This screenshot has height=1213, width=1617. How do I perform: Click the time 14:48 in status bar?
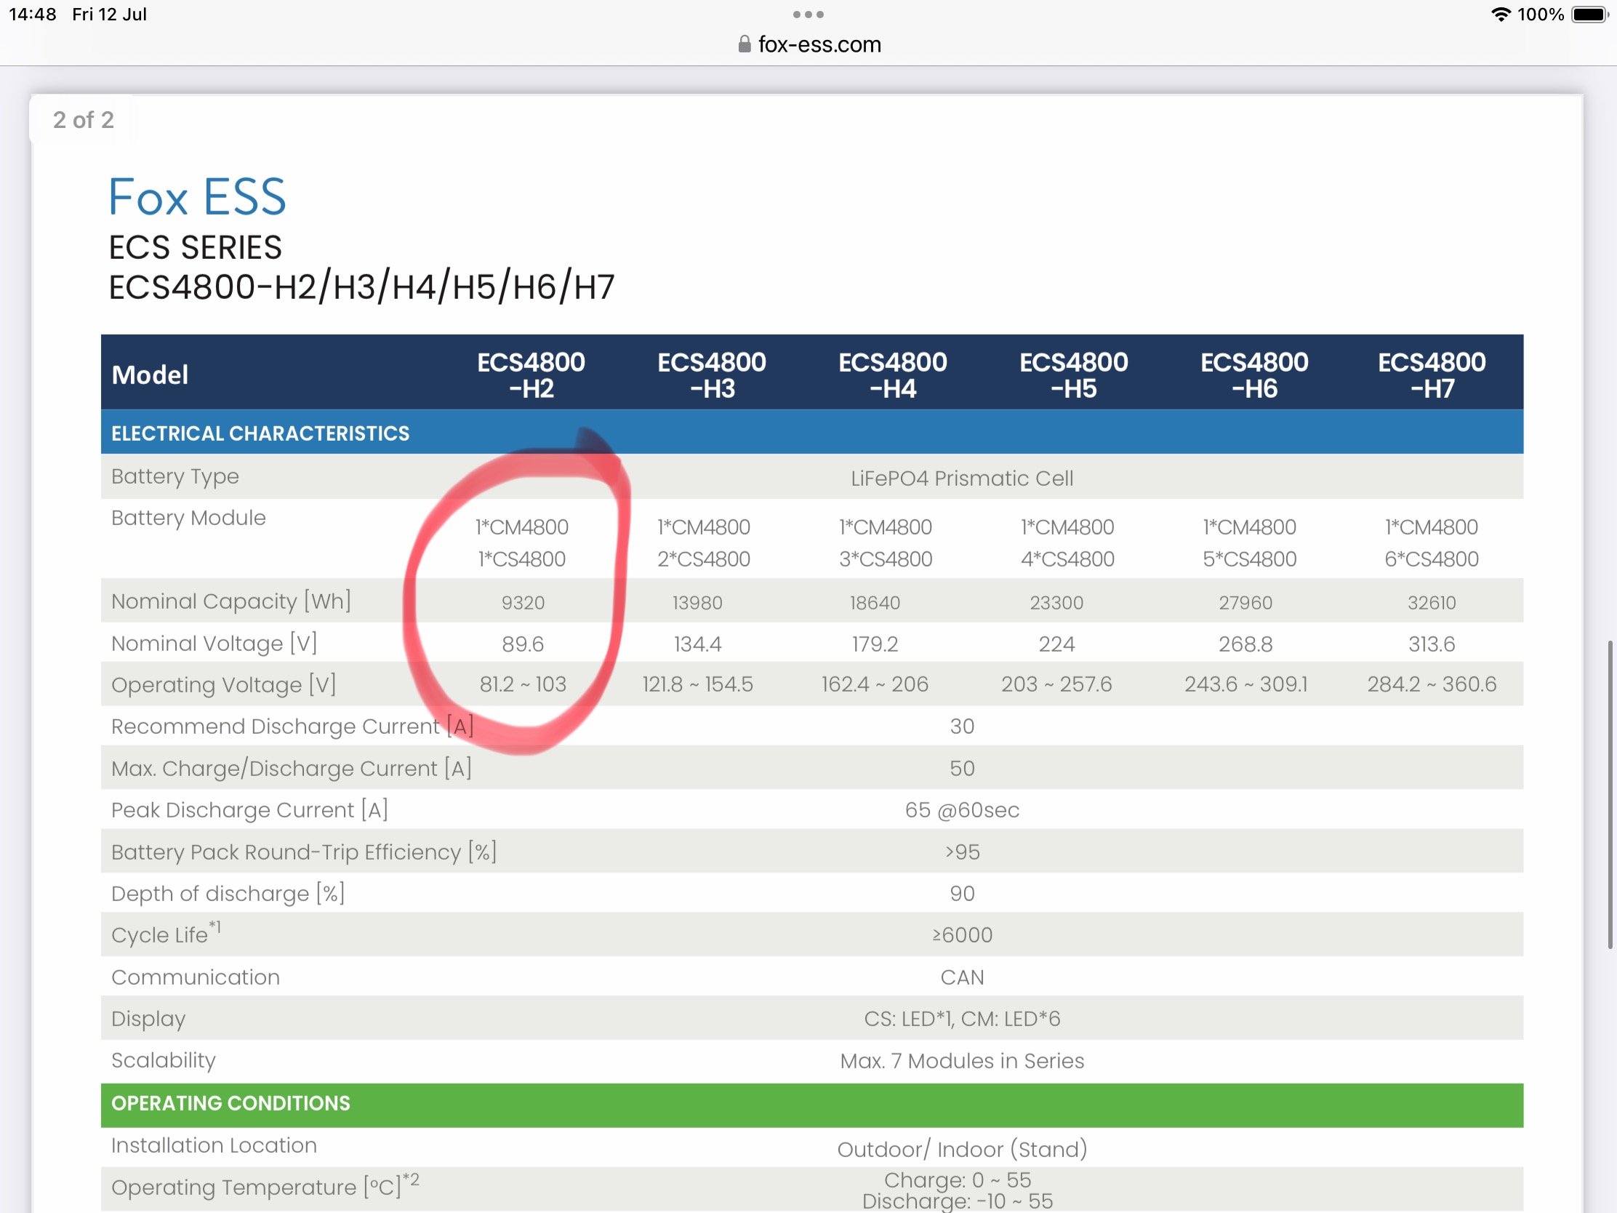pos(32,15)
